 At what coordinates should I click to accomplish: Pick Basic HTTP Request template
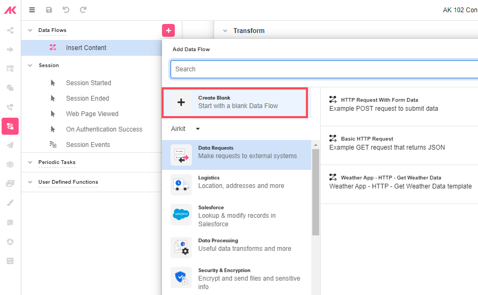(x=399, y=146)
